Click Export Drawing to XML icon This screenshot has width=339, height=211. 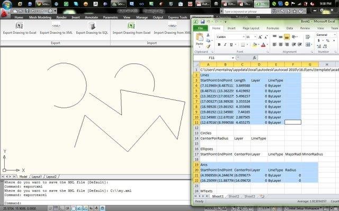55,26
